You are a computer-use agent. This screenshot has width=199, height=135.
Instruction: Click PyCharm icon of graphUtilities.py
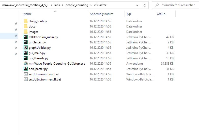point(26,47)
